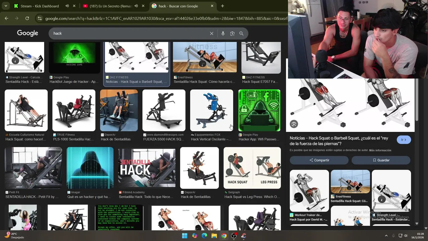Click the system tray microphone icon
Screen dimensions: 428x241
coord(393,236)
